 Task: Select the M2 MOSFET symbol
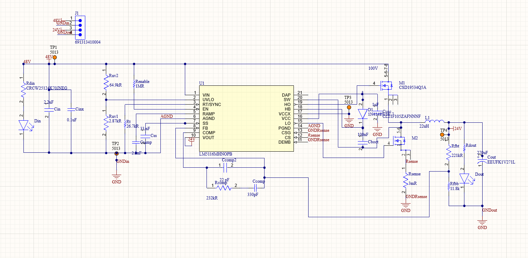(x=400, y=141)
